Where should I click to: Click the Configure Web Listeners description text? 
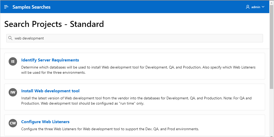[x=110, y=129]
